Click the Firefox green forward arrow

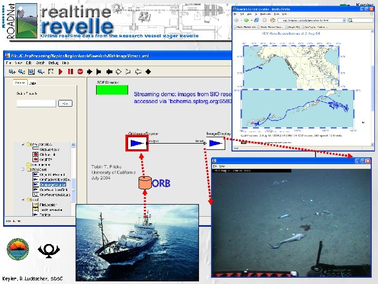click(x=246, y=21)
